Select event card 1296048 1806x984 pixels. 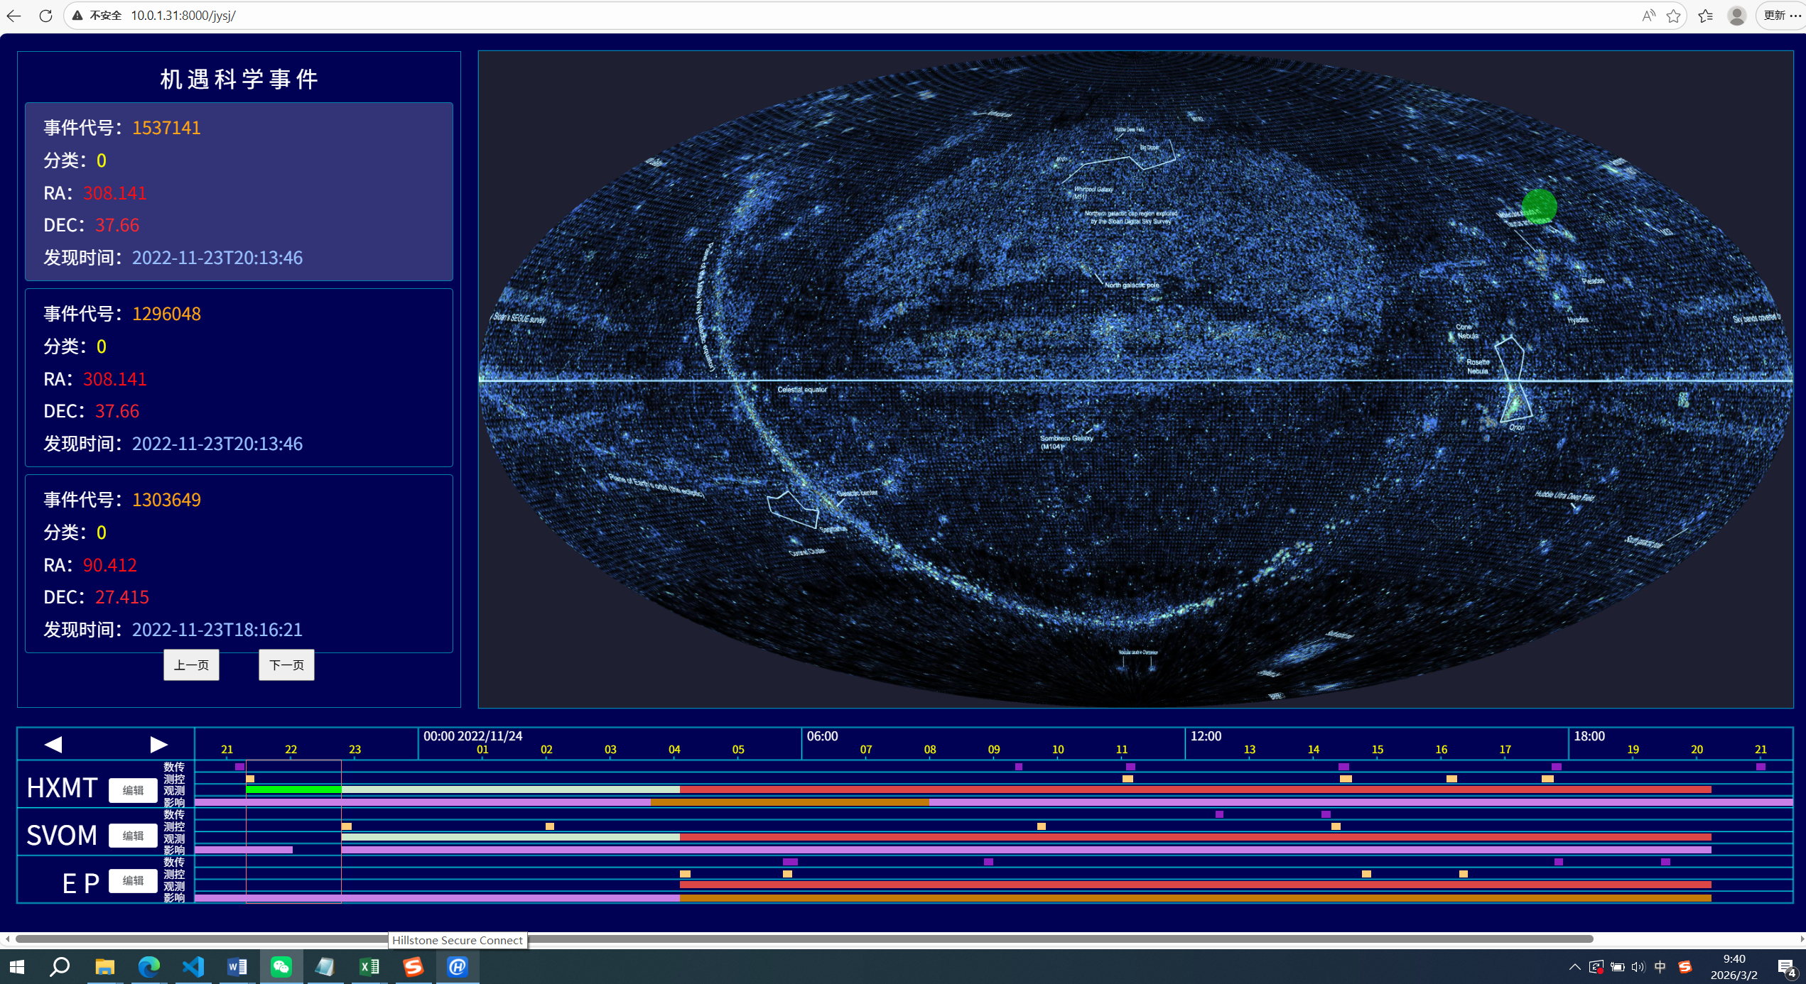coord(239,378)
